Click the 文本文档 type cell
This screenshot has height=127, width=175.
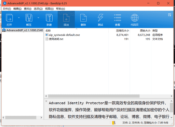point(158,39)
